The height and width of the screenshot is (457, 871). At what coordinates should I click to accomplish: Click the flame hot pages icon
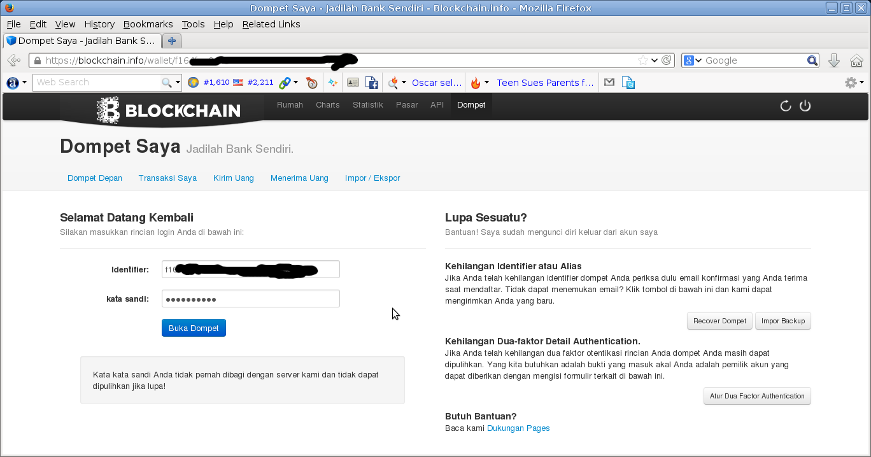[x=476, y=83]
